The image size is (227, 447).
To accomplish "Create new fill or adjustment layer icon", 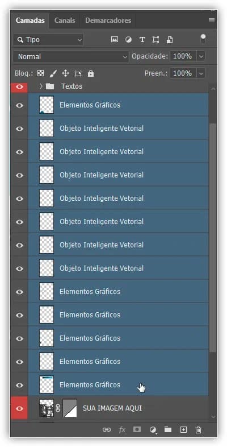I will (x=153, y=429).
